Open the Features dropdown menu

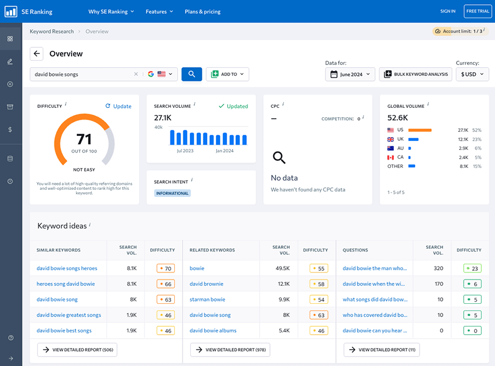click(159, 12)
